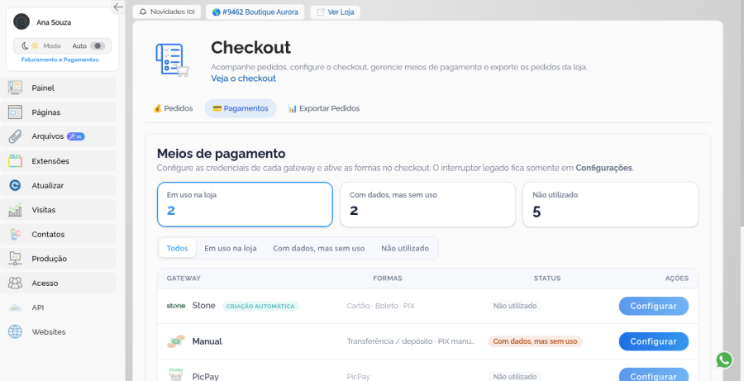Configure the Manual gateway

click(x=653, y=341)
